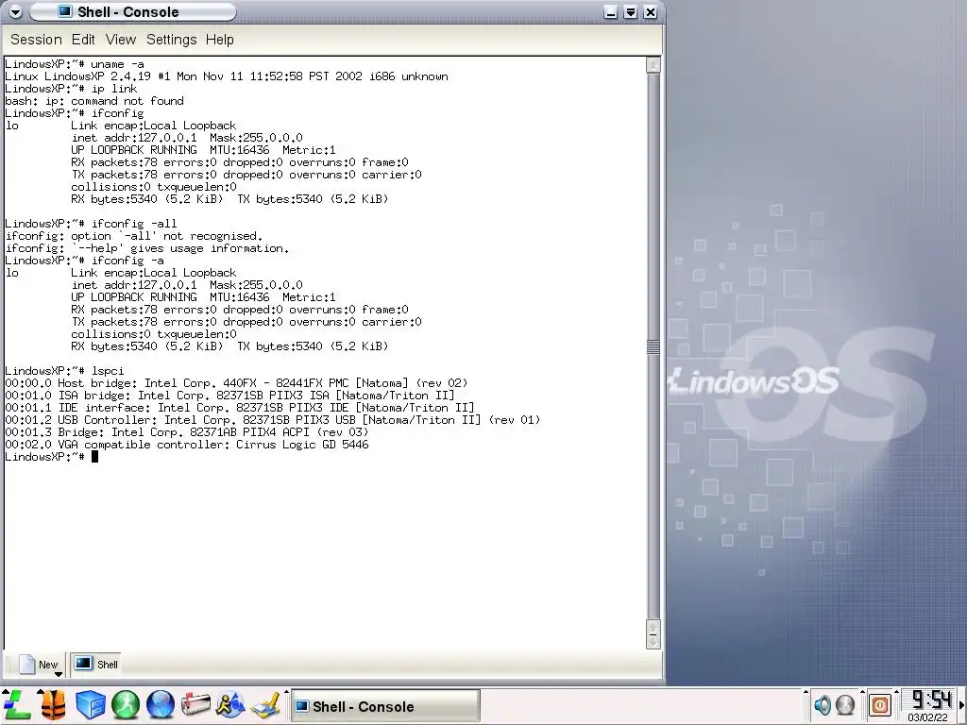967x725 pixels.
Task: Click the 'lspci' command line
Action: pos(64,371)
